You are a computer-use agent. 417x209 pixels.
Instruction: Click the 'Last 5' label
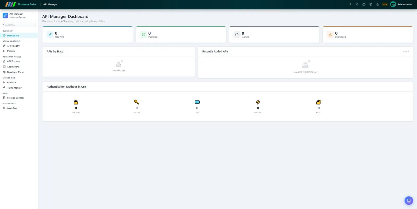coord(406,52)
